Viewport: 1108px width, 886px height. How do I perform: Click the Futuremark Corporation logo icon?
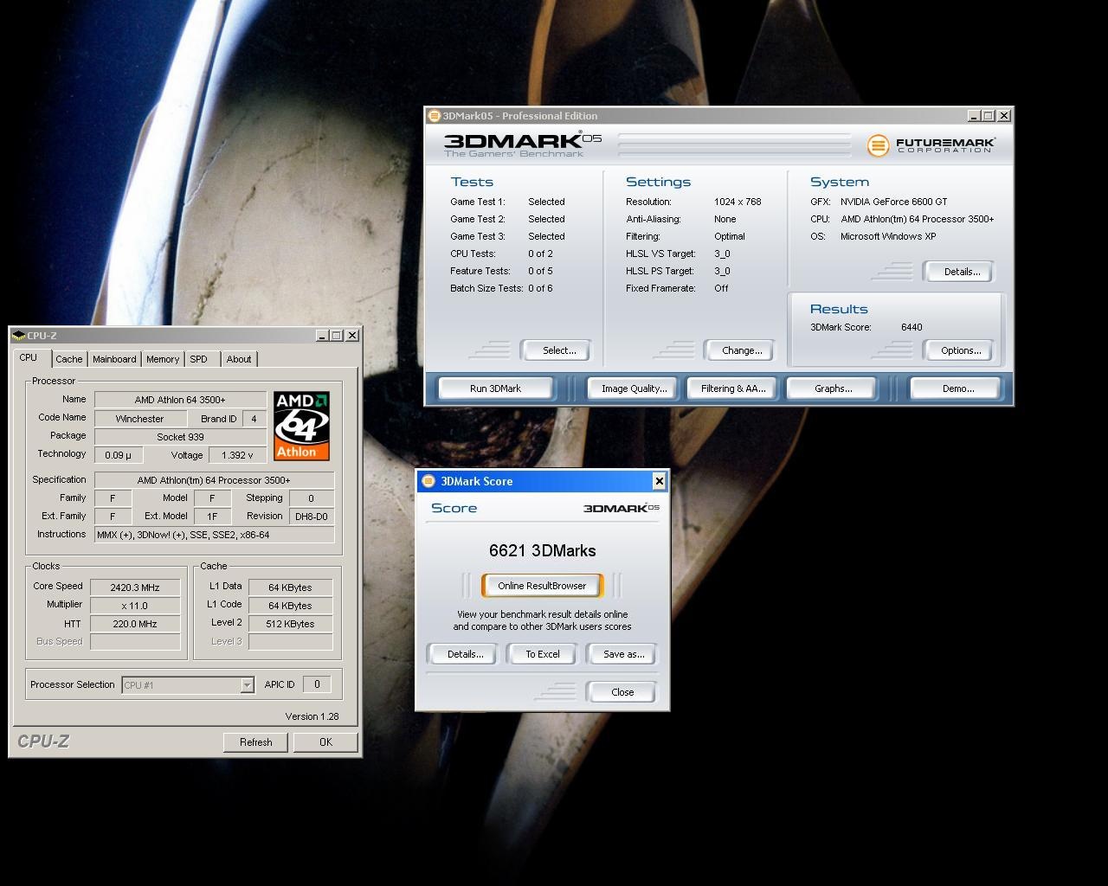[x=878, y=145]
